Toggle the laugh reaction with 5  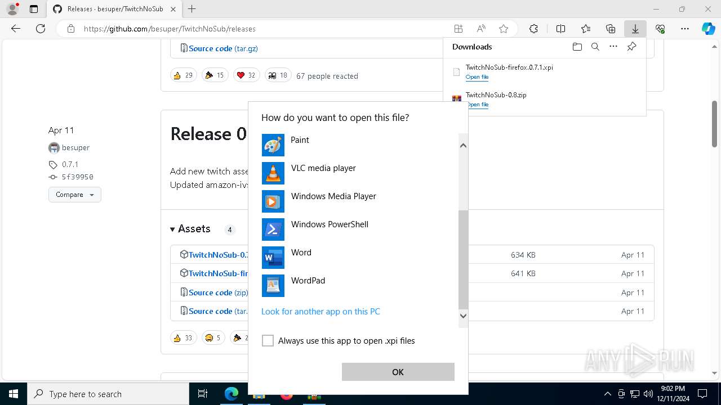(x=213, y=338)
